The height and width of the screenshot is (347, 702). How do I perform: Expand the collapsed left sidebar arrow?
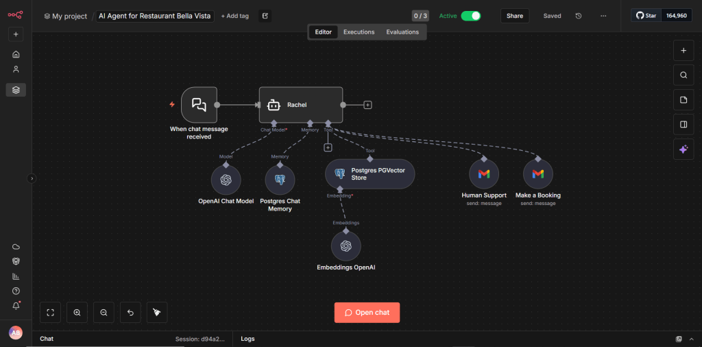pyautogui.click(x=31, y=178)
